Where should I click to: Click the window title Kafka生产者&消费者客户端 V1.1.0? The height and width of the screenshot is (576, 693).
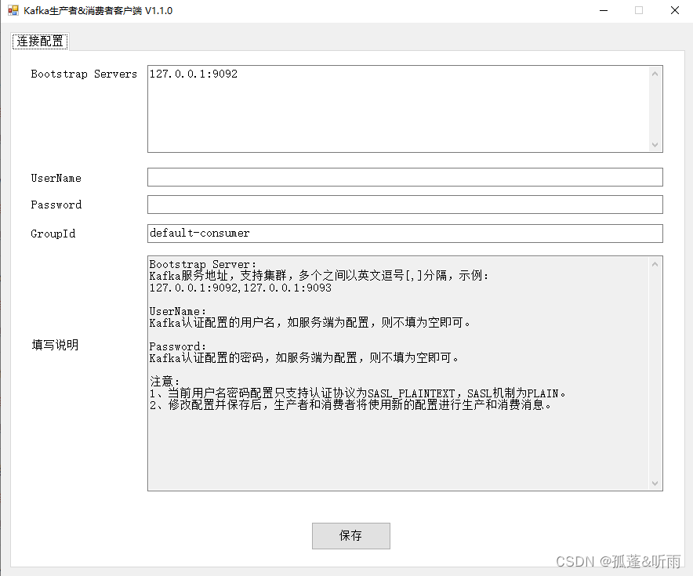click(x=98, y=11)
